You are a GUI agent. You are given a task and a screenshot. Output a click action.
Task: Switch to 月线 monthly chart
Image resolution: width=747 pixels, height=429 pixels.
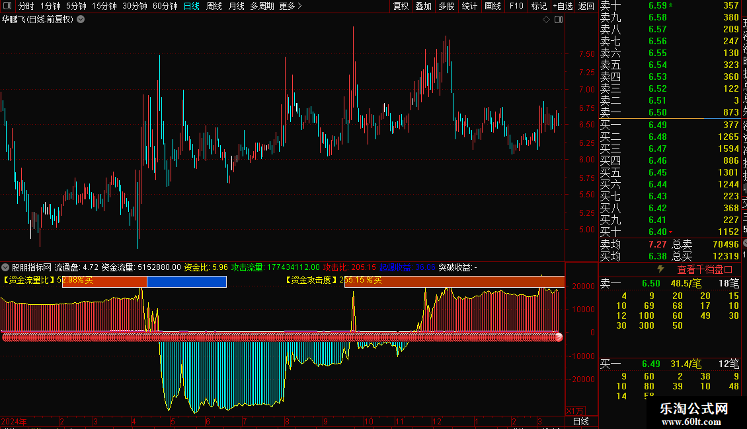(x=236, y=6)
